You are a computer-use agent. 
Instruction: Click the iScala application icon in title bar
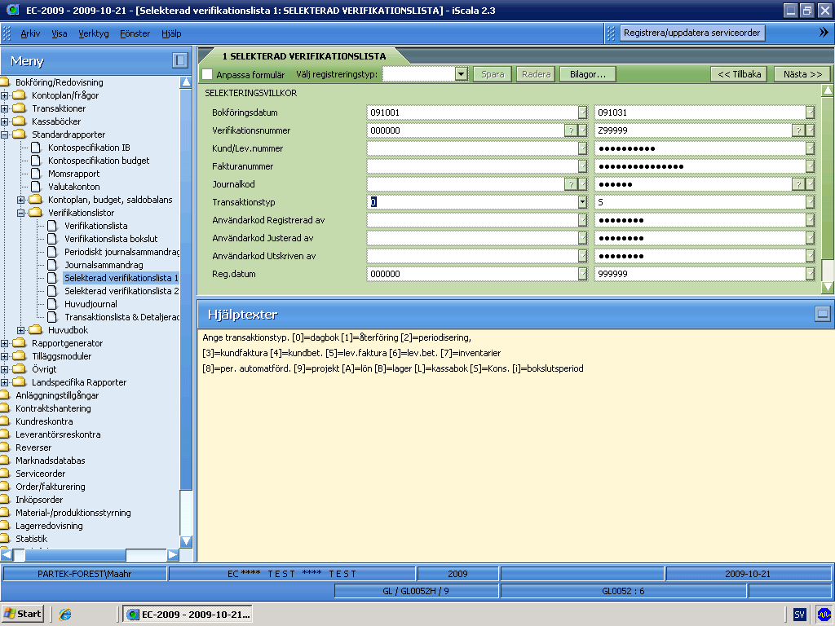coord(11,10)
